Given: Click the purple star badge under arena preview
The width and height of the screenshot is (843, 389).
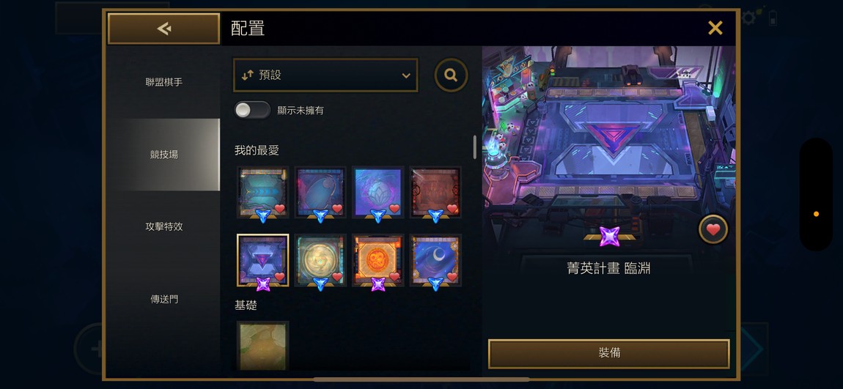Looking at the screenshot, I should pos(610,237).
